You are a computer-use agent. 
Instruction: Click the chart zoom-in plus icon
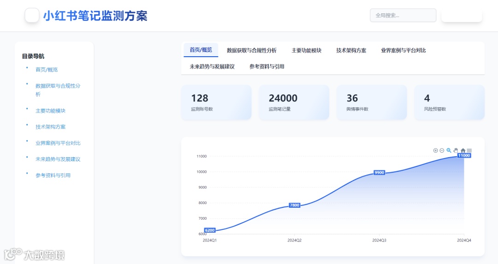click(x=435, y=150)
